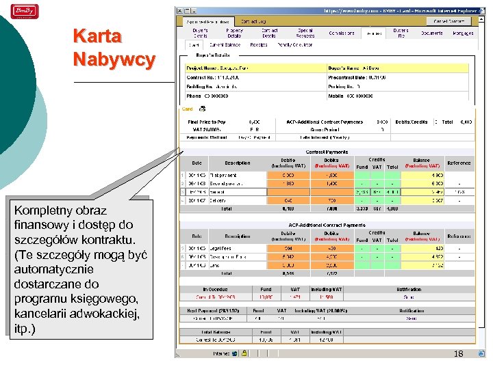This screenshot has width=493, height=369.
Task: Click Send link in the In Overdue row
Action: click(409, 297)
